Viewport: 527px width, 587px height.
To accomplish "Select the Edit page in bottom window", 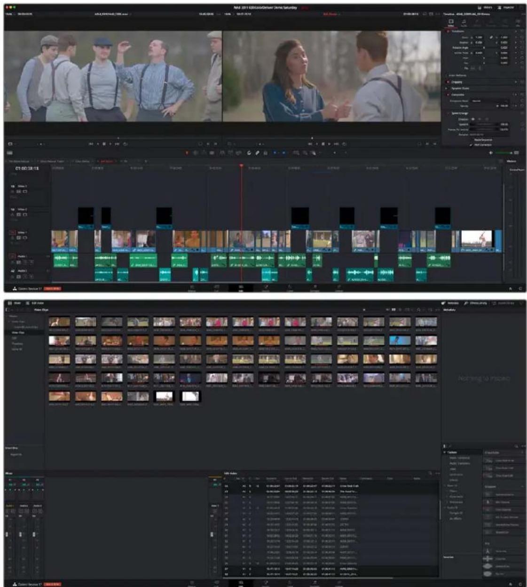I will tap(241, 582).
